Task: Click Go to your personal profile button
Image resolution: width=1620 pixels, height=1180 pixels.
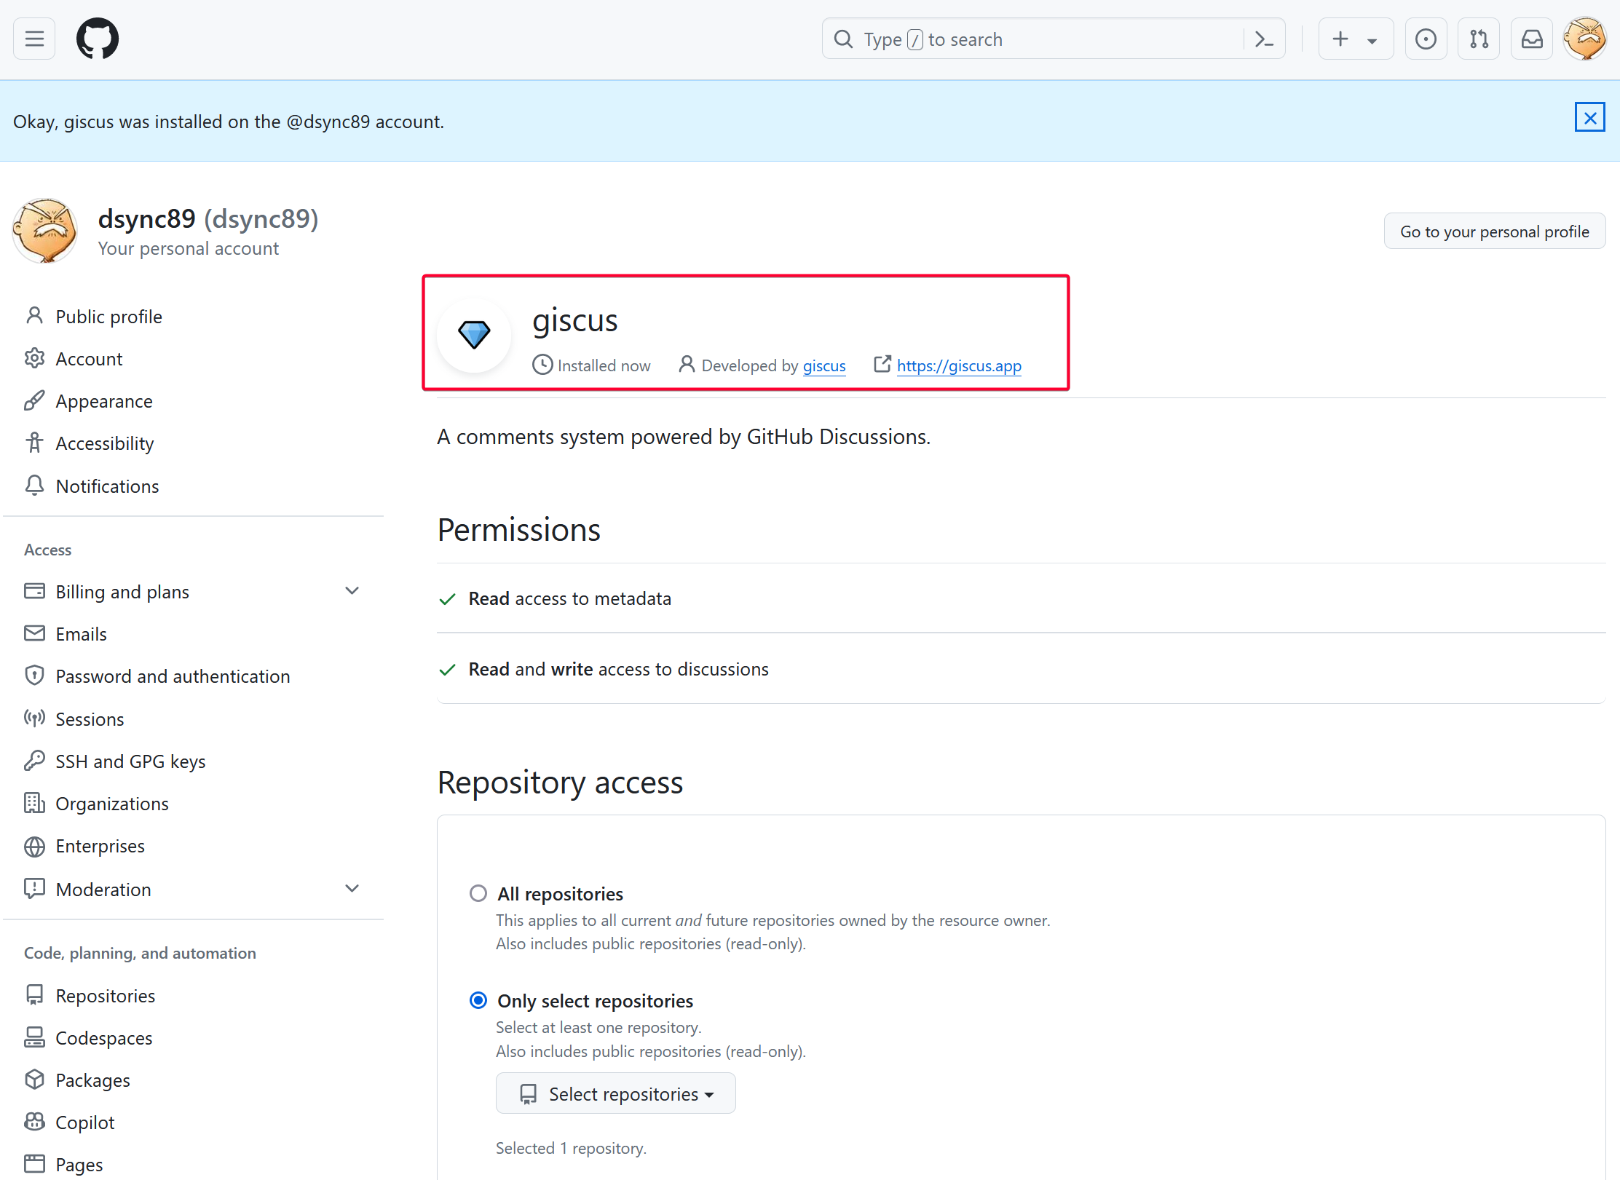Action: point(1494,231)
